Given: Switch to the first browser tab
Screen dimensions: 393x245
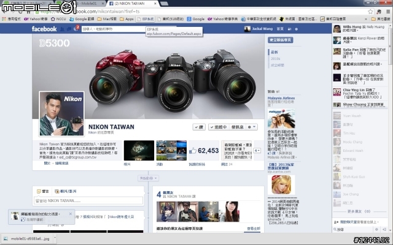Looking at the screenshot, I should (28, 4).
